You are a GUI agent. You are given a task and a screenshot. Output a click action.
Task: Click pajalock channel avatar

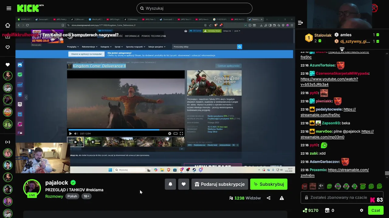click(32, 188)
